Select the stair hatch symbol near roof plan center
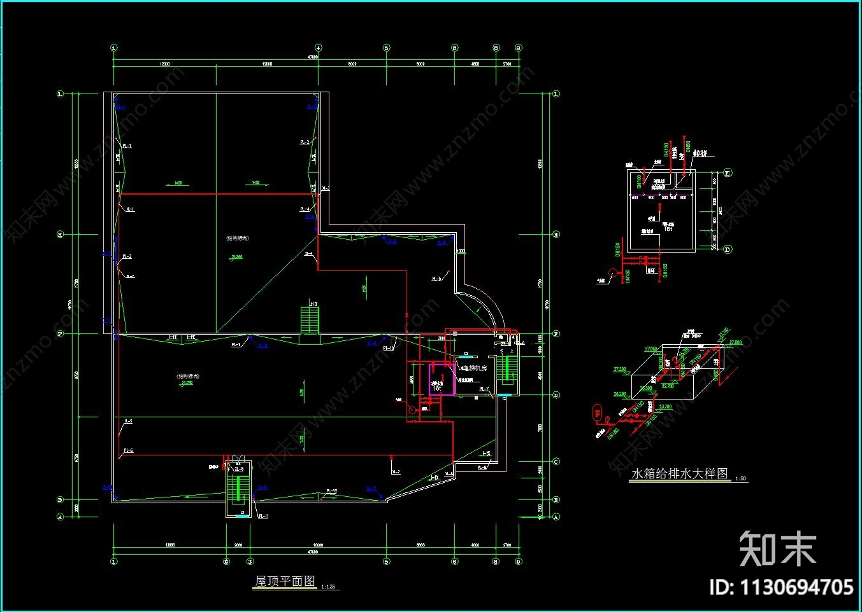This screenshot has height=612, width=862. coord(310,320)
